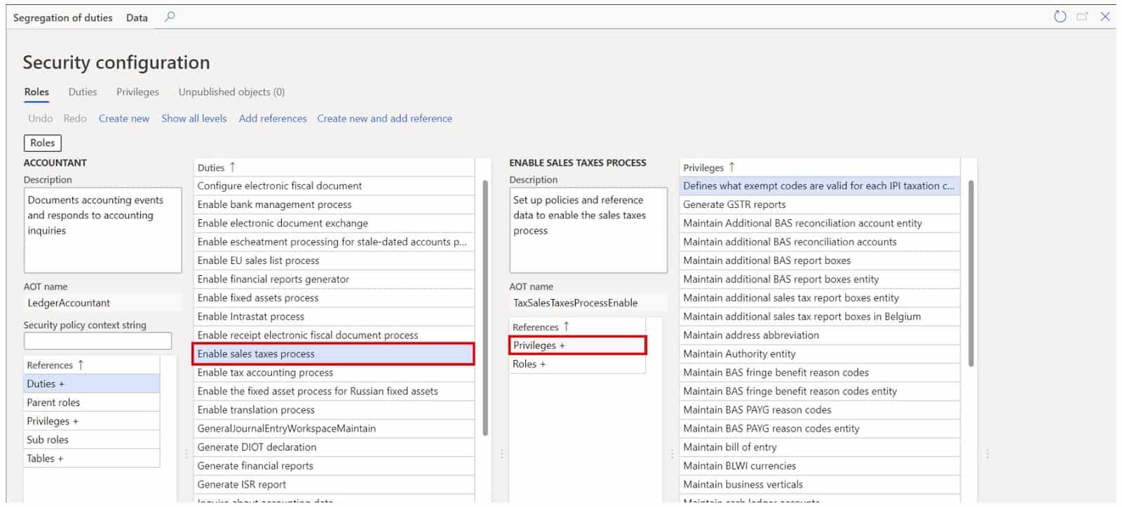
Task: Select privilege Maintain BLWI currencies
Action: pyautogui.click(x=820, y=466)
